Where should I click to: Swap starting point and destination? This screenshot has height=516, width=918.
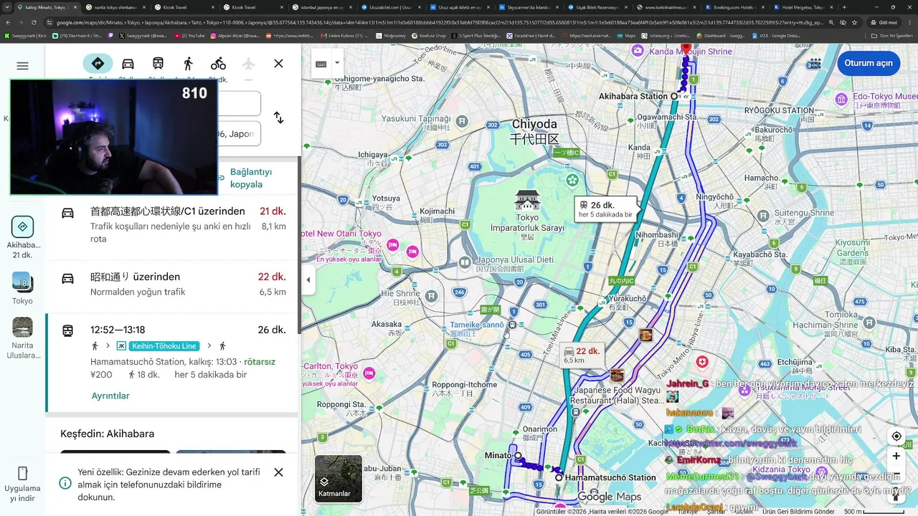[x=278, y=118]
